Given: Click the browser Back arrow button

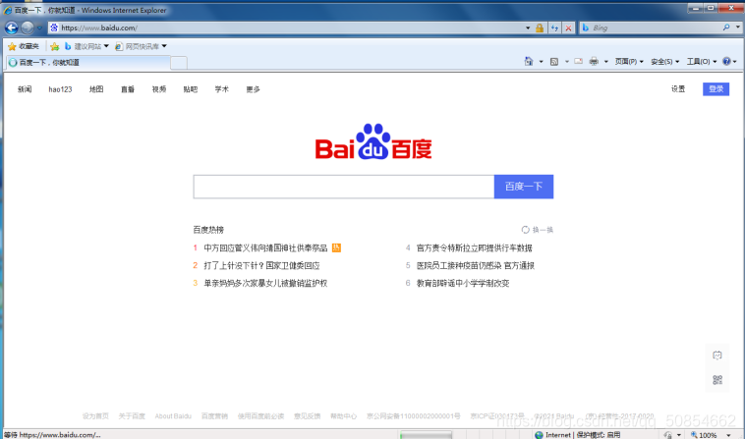Looking at the screenshot, I should [12, 28].
